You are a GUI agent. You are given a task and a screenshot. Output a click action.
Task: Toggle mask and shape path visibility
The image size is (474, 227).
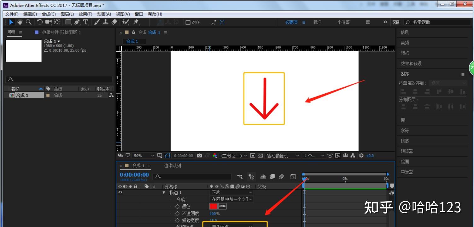click(167, 156)
